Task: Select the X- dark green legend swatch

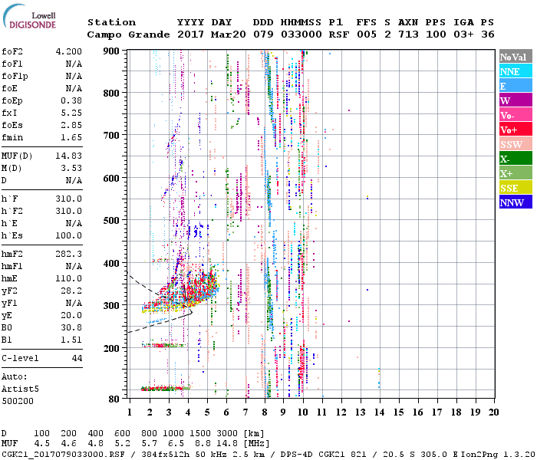Action: [516, 159]
